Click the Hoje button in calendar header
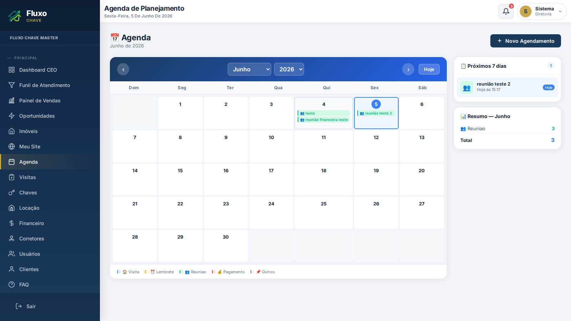This screenshot has height=321, width=571. click(x=429, y=69)
